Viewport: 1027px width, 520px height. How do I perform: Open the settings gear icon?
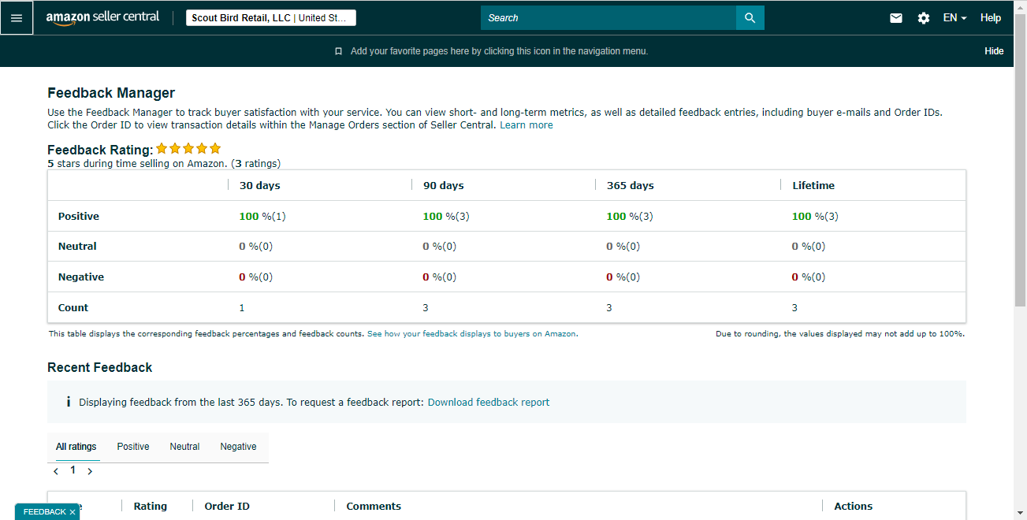coord(924,17)
